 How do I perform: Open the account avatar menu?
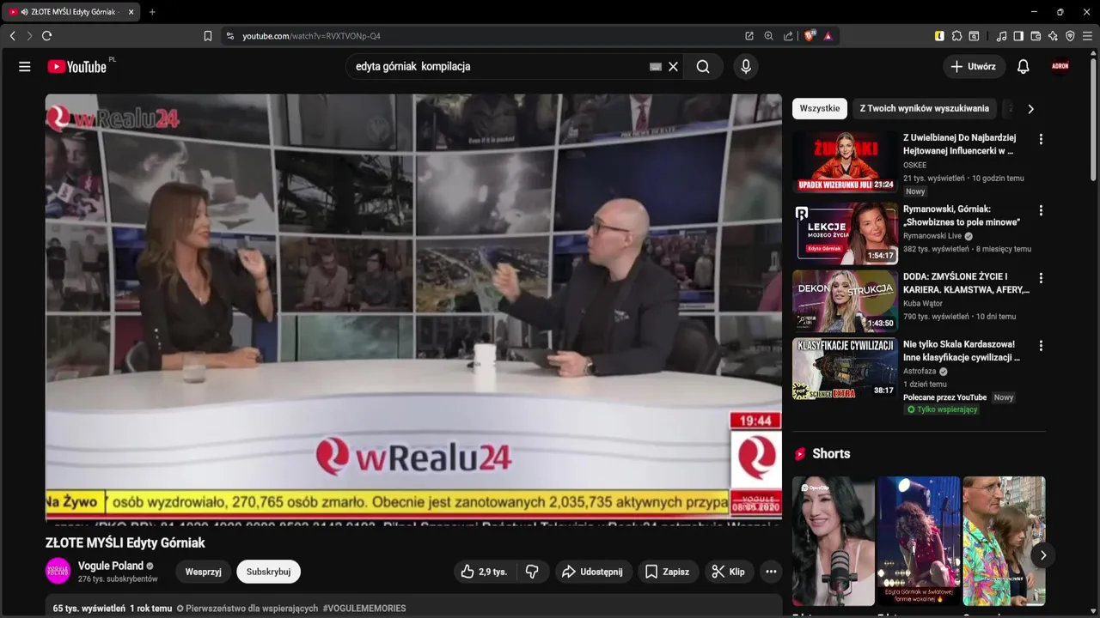coord(1060,67)
